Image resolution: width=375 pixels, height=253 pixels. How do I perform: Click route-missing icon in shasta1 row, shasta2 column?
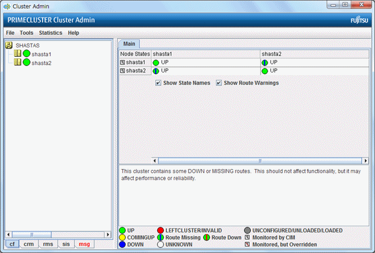click(265, 63)
